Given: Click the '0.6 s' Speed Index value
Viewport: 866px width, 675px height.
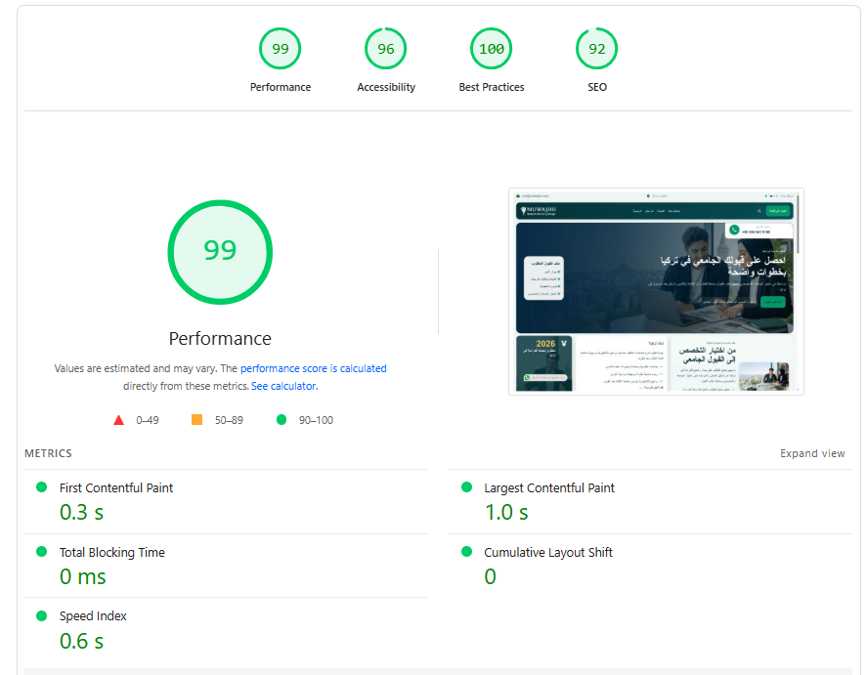Looking at the screenshot, I should tap(81, 641).
